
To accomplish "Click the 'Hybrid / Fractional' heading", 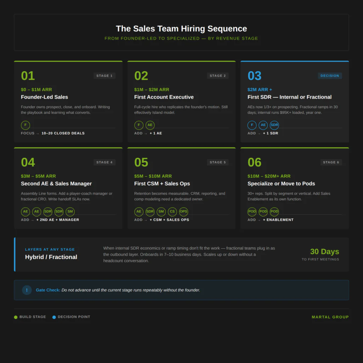I will 51,257.
